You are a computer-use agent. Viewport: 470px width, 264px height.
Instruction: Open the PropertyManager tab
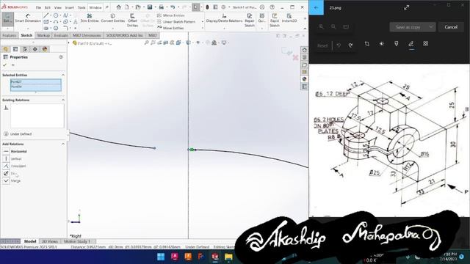pos(15,49)
